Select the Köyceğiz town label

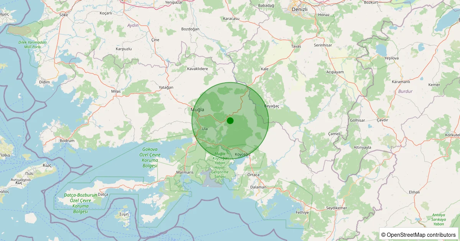coord(242,154)
